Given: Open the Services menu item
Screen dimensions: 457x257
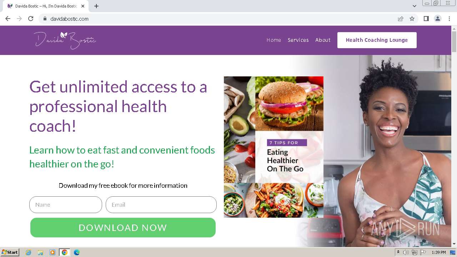Looking at the screenshot, I should click(298, 40).
